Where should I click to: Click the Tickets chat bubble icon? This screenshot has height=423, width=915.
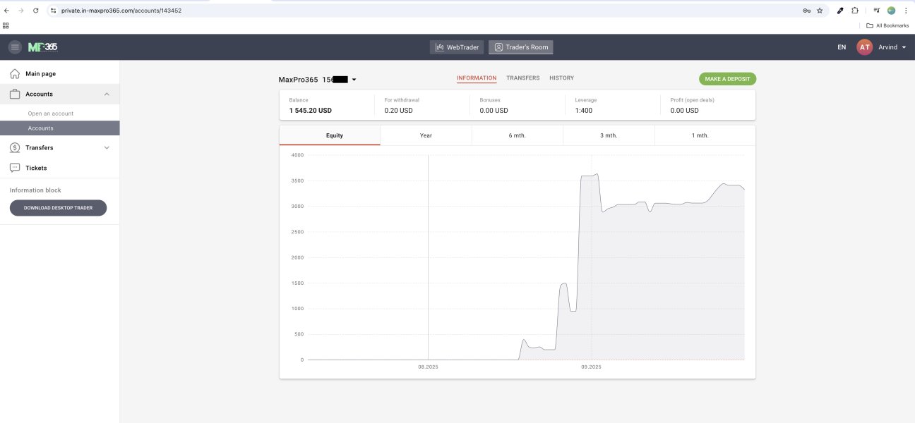[15, 168]
